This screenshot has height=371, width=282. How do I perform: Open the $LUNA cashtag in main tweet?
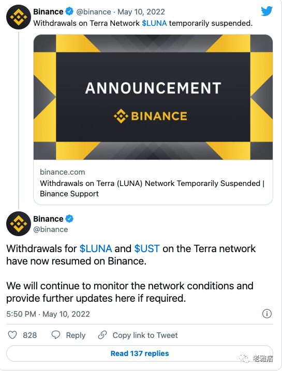(96, 249)
